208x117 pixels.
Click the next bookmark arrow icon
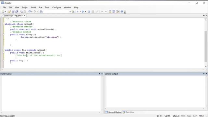click(x=106, y=12)
